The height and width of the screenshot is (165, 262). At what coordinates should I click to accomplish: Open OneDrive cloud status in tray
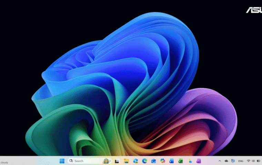[x=226, y=161]
